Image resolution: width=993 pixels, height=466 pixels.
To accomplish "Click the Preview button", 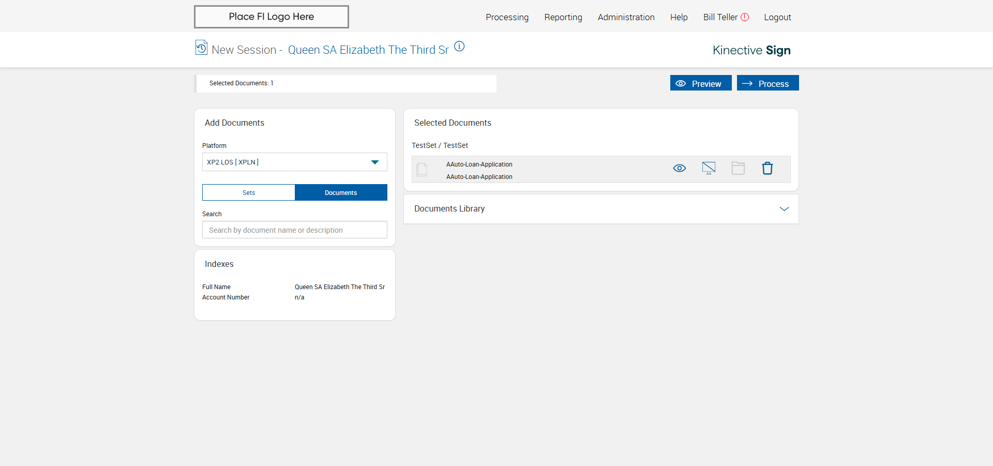I will (700, 83).
